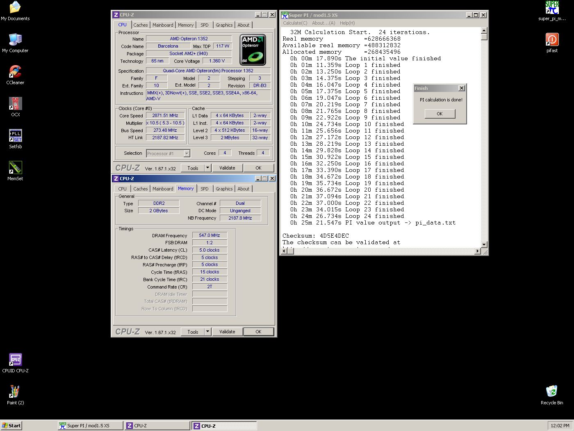This screenshot has width=574, height=431.
Task: Launch Setfsb desktop shortcut
Action: click(x=15, y=139)
